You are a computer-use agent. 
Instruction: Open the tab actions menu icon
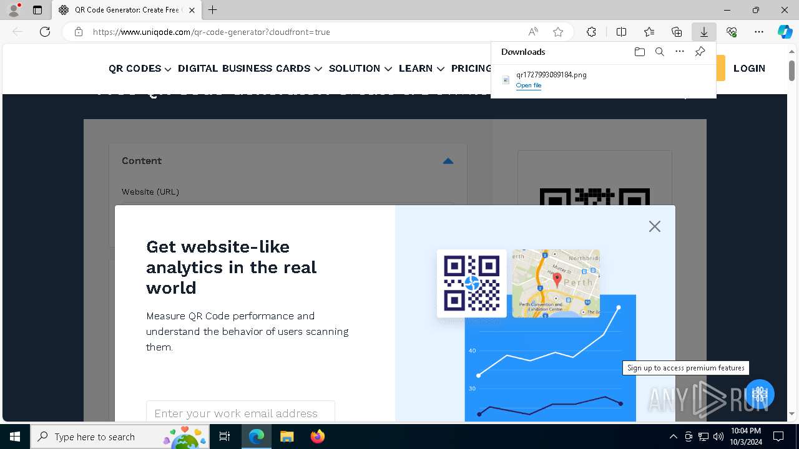click(x=37, y=10)
